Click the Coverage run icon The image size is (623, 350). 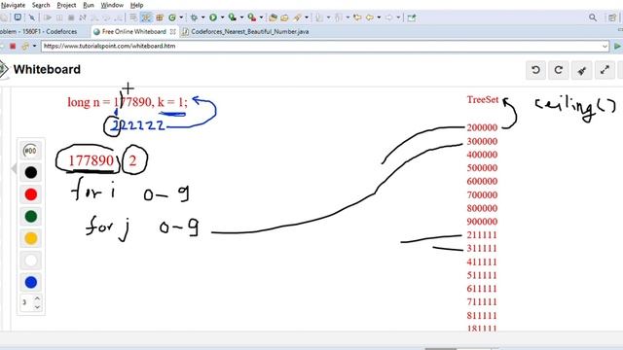[233, 17]
